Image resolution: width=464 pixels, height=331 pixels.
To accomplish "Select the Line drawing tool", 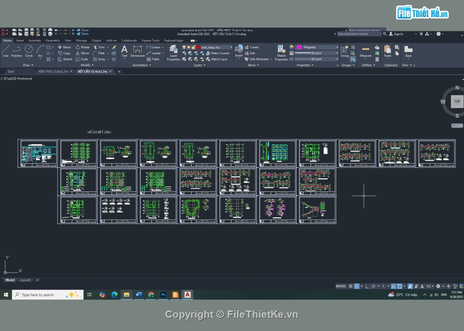I will (5, 50).
